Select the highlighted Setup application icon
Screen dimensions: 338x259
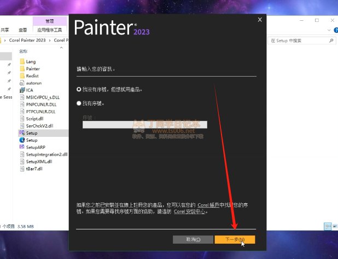[x=22, y=133]
